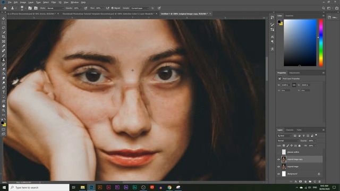Select the Rectangular Marquee tool
Image resolution: width=340 pixels, height=191 pixels.
pyautogui.click(x=4, y=23)
